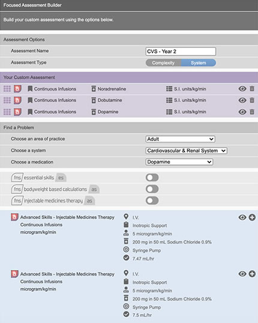258x323 pixels.
Task: Click the medication bottle icon next to Dopamine row
Action: point(94,112)
